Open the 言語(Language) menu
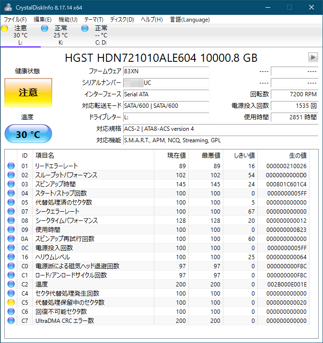 190,20
